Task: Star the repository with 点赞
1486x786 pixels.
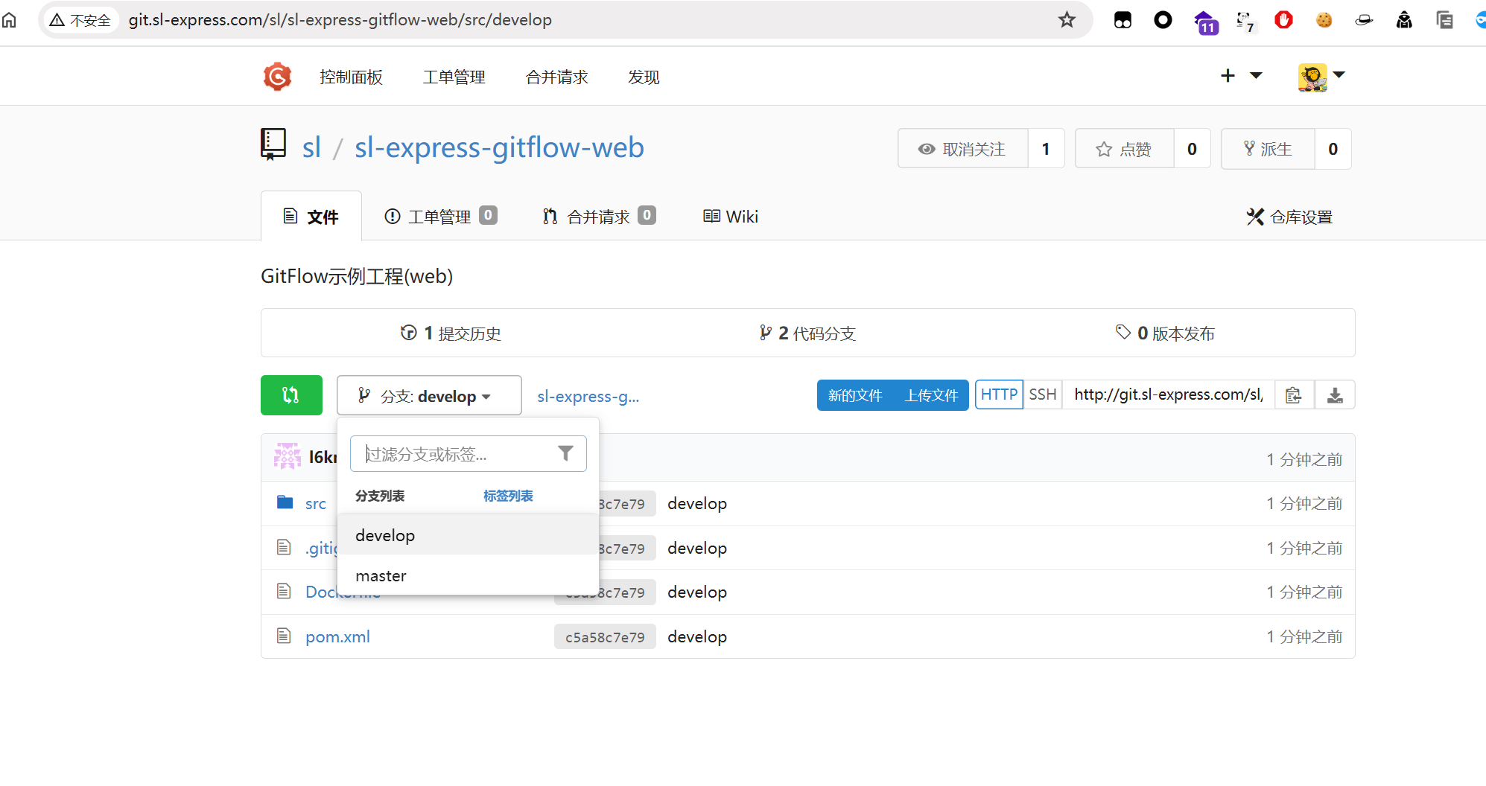Action: click(x=1125, y=149)
